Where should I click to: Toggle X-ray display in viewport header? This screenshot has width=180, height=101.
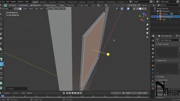[x=134, y=9]
